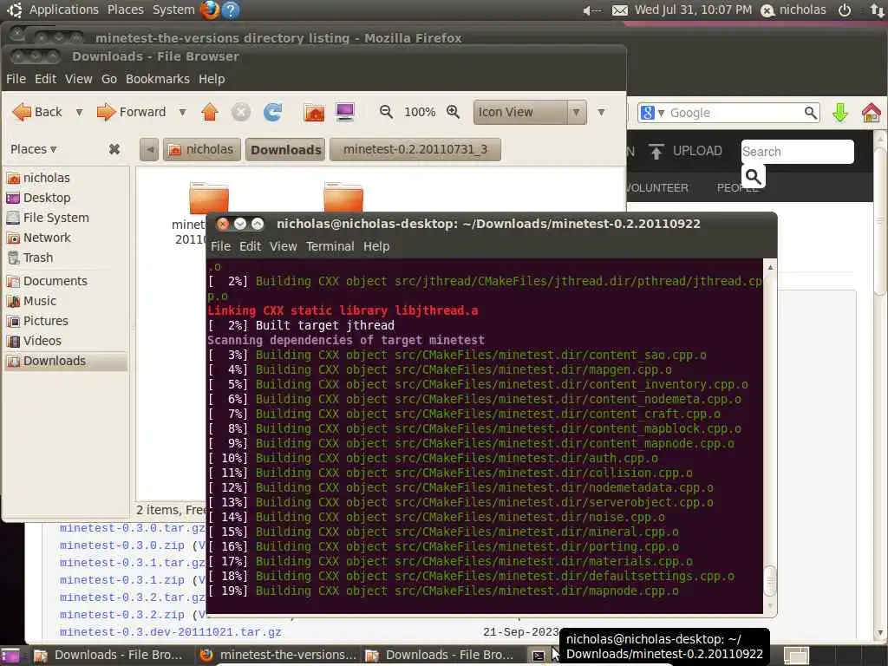The image size is (888, 666).
Task: Open the Applications menu in top panel
Action: [x=63, y=10]
